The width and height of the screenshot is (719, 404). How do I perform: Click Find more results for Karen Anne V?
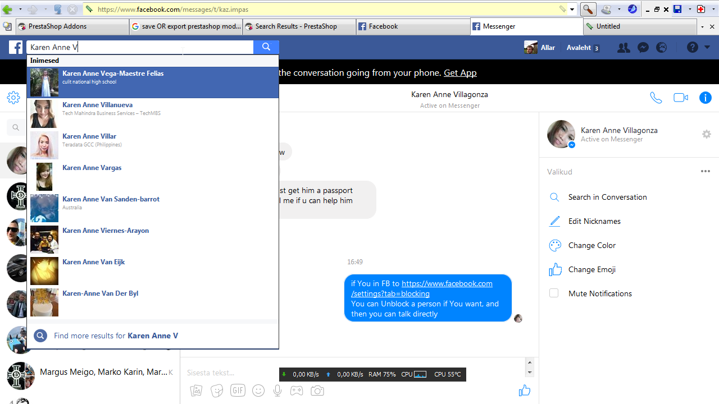coord(153,336)
